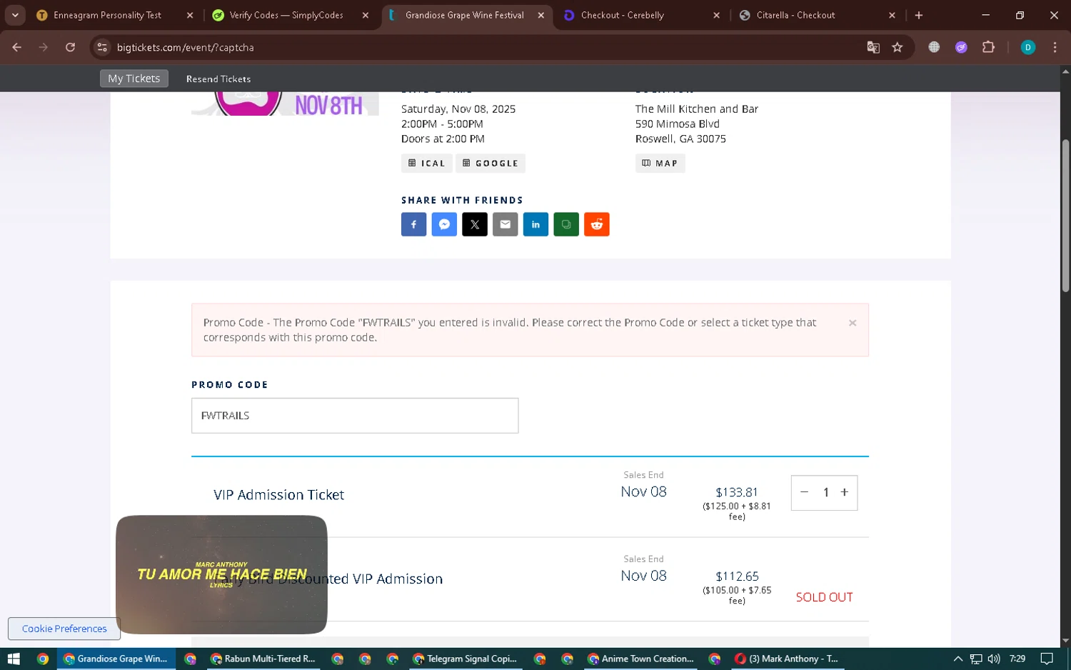Open the Chrome profile D avatar
1071x670 pixels.
pyautogui.click(x=1028, y=47)
